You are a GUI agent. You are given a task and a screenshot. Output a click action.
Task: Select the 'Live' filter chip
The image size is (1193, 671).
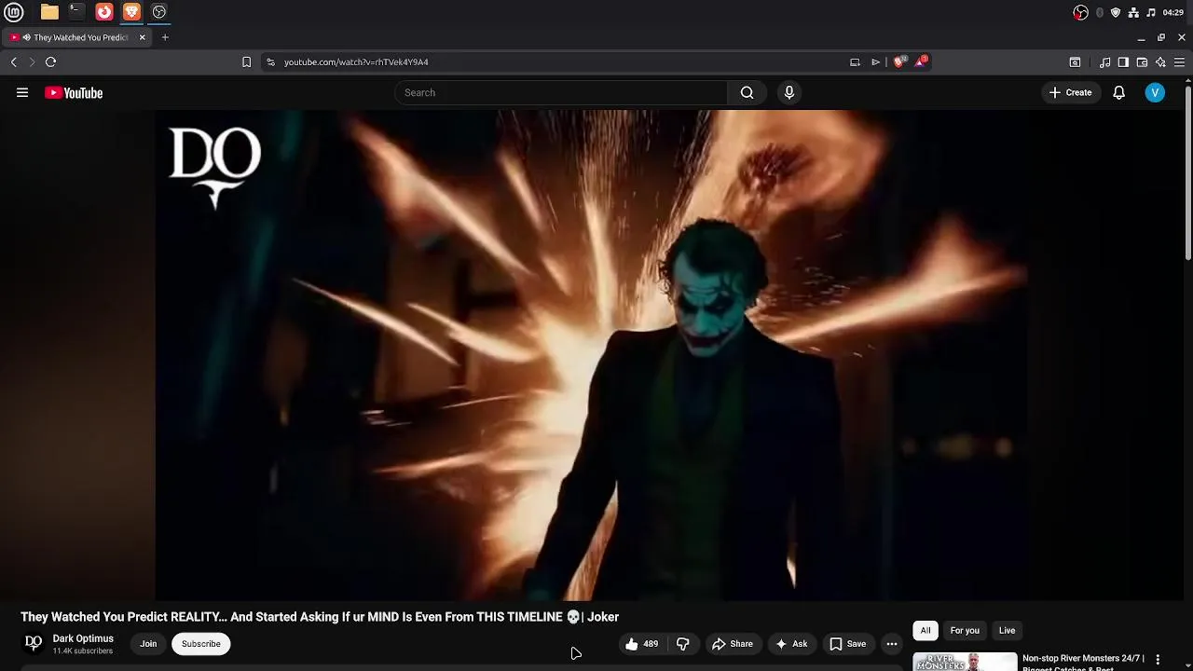tap(1007, 631)
